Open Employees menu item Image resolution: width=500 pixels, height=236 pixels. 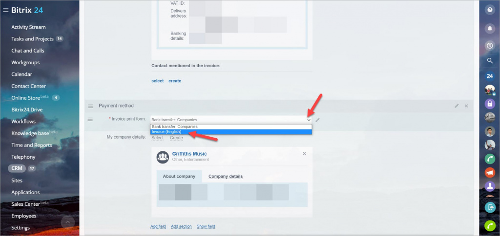coord(24,216)
